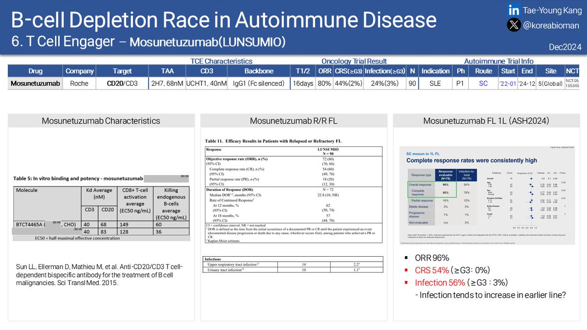This screenshot has width=587, height=330.
Task: Select the blue 'SC' route cell
Action: pos(483,84)
